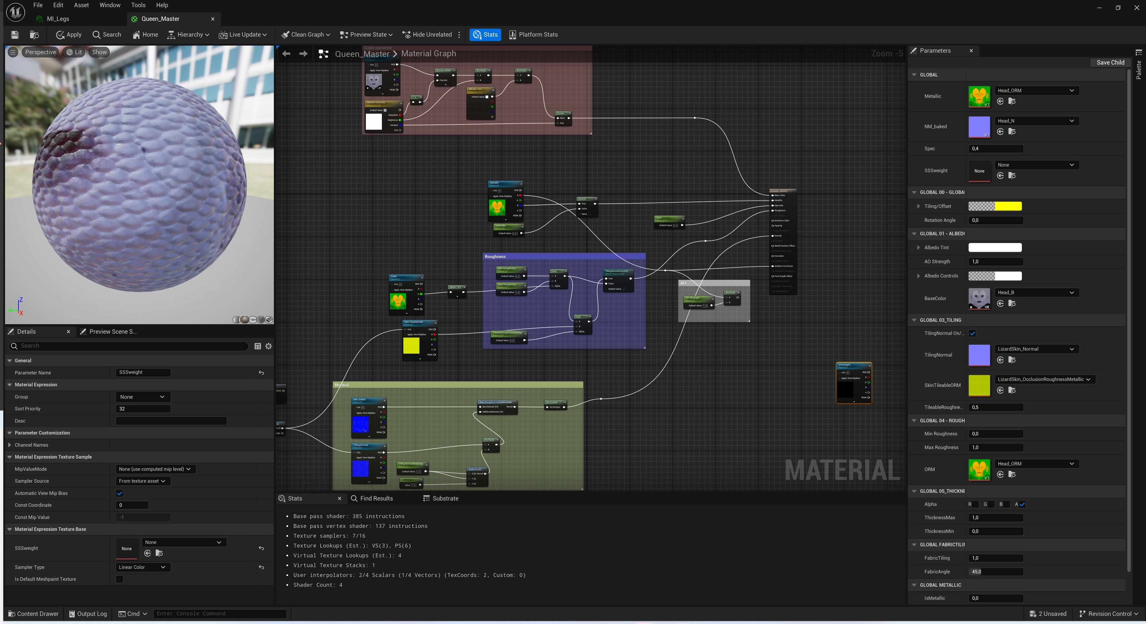1146x624 pixels.
Task: Toggle Alpha A channel checkbox
Action: point(1022,504)
